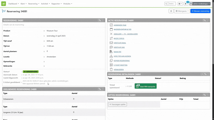The image size is (214, 120).
Task: Open the Weergaves dropdown
Action: coord(182,11)
